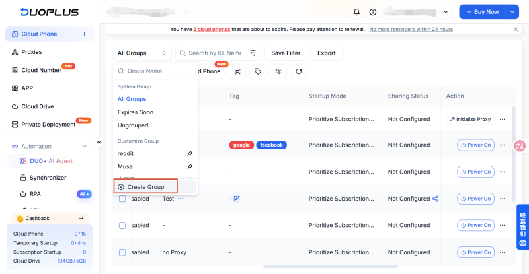
Task: Click Create Group
Action: click(145, 187)
